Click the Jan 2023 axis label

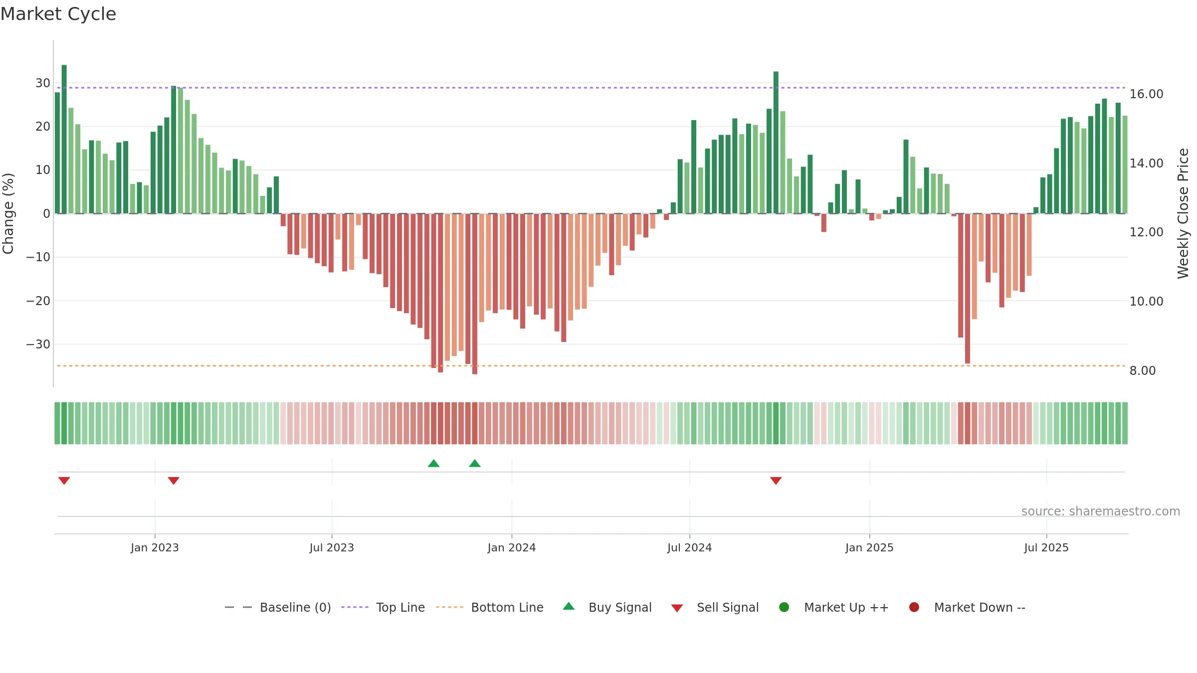155,548
